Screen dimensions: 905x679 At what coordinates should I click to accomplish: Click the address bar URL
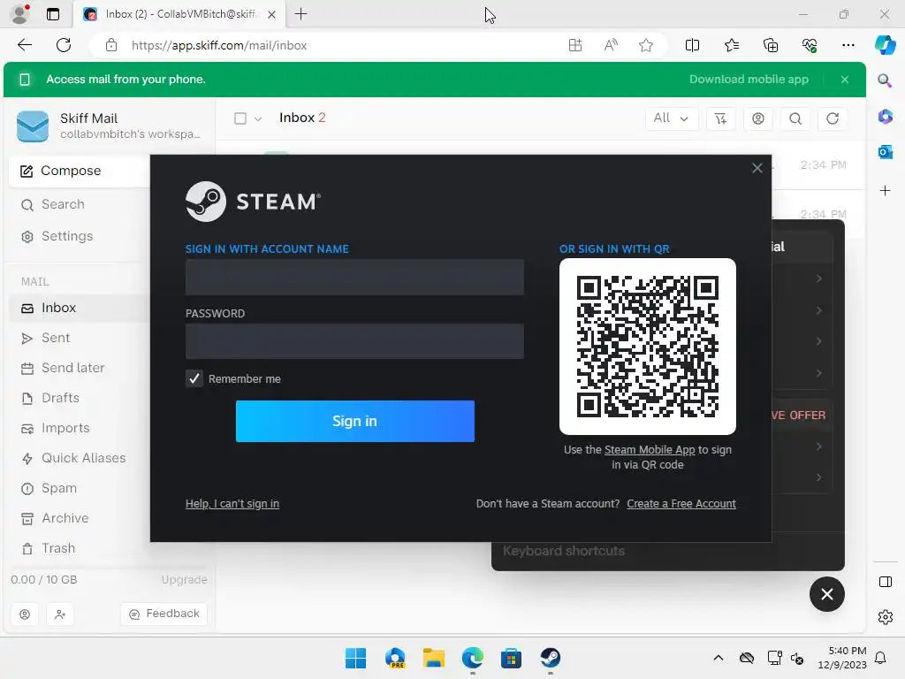[219, 46]
